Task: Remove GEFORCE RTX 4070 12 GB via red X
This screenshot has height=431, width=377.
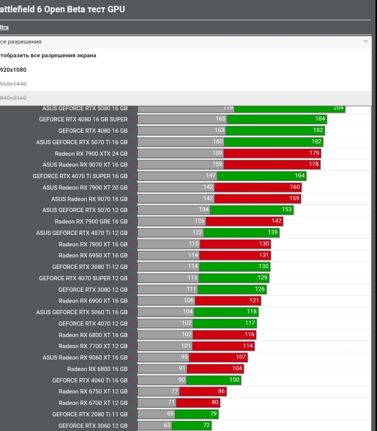Action: pos(132,324)
